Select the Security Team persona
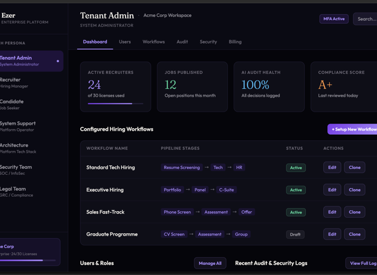This screenshot has width=377, height=275. click(x=31, y=170)
